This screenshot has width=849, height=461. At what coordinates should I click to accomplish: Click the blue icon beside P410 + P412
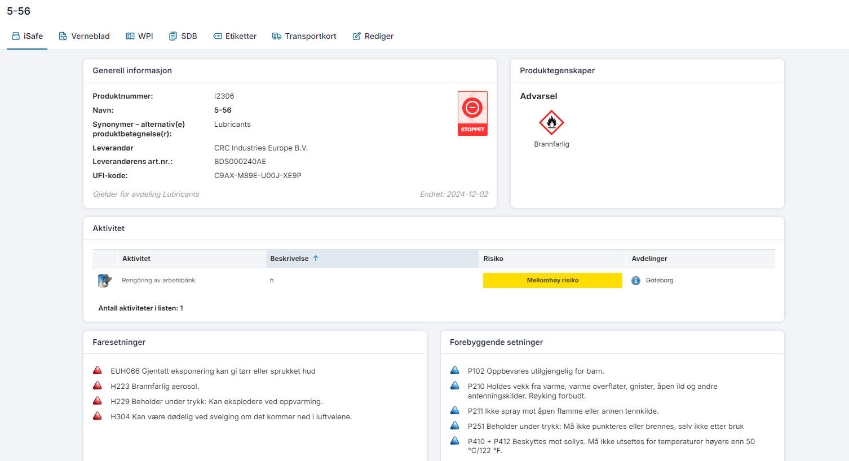[x=455, y=441]
